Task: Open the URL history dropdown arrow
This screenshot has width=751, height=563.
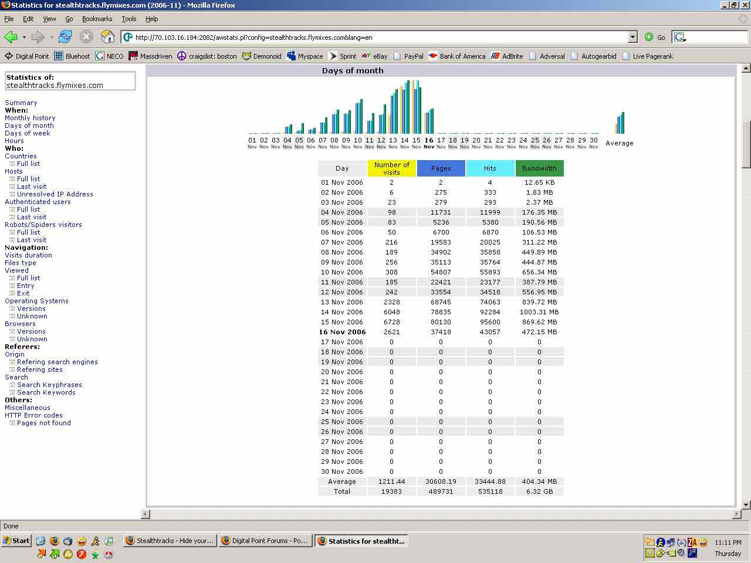Action: pos(632,38)
